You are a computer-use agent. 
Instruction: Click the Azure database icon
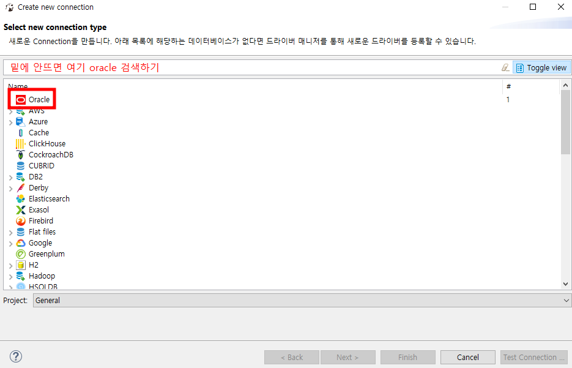point(20,122)
